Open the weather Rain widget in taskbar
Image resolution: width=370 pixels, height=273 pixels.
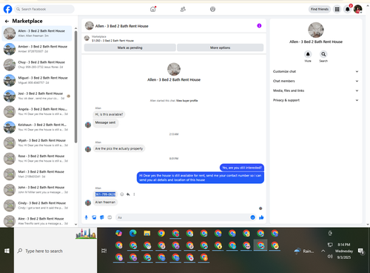point(304,251)
